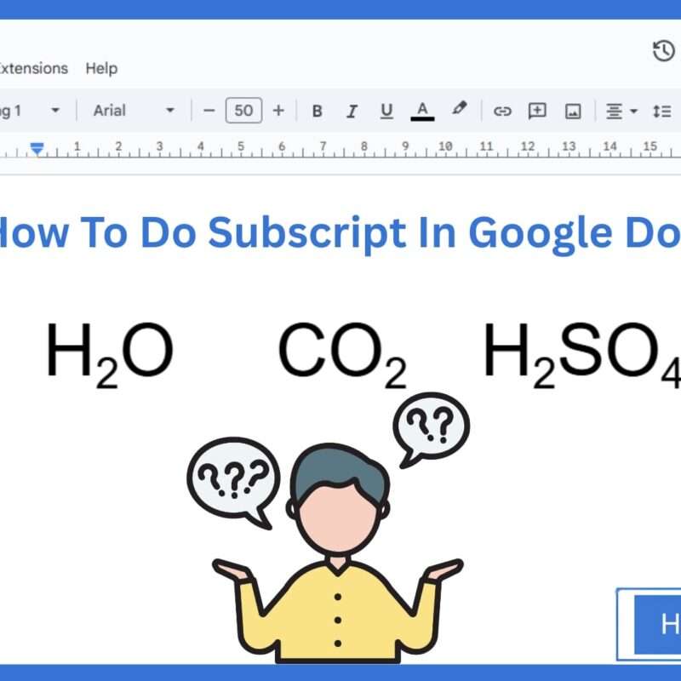The width and height of the screenshot is (681, 681).
Task: Insert an image using the picture icon
Action: point(573,112)
